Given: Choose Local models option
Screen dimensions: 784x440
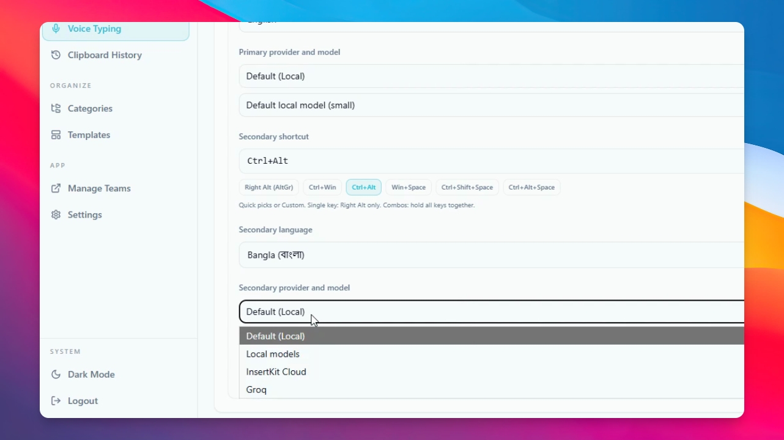Looking at the screenshot, I should (491, 354).
